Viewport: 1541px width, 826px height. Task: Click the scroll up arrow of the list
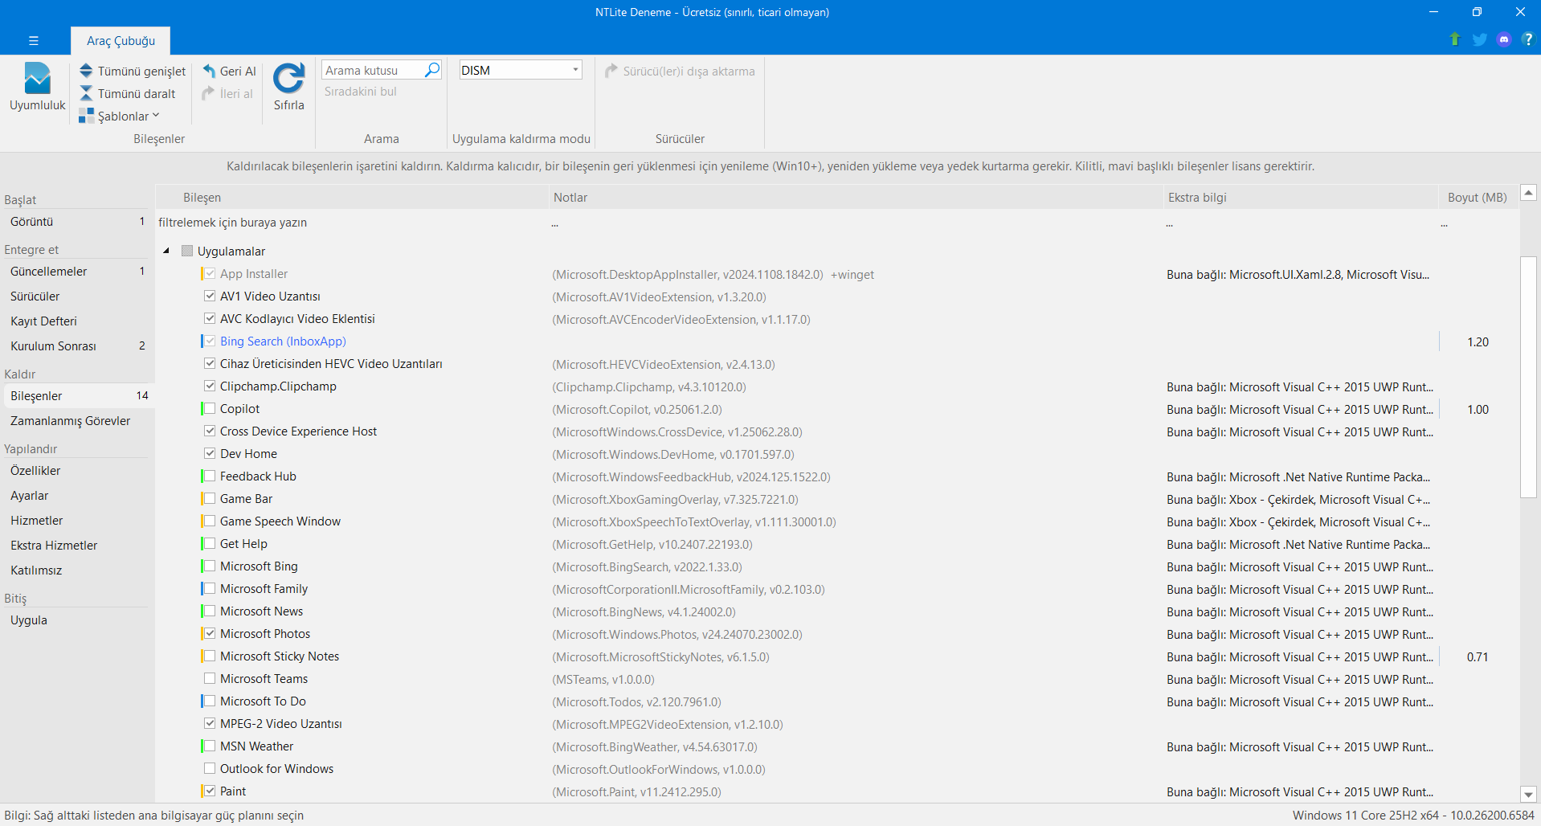(x=1528, y=193)
